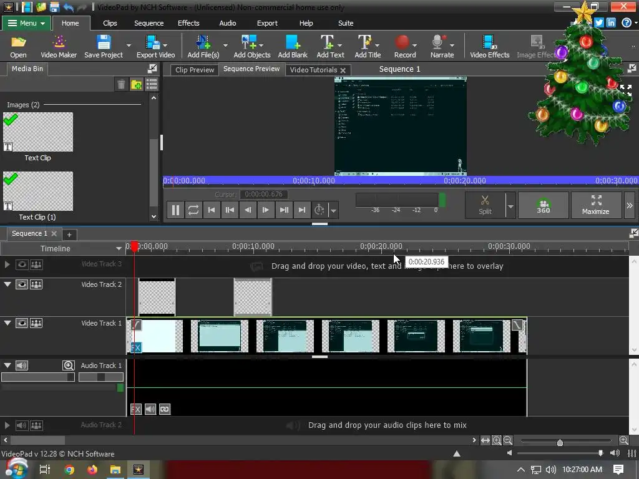
Task: Open the Timeline view dropdown
Action: coord(119,248)
